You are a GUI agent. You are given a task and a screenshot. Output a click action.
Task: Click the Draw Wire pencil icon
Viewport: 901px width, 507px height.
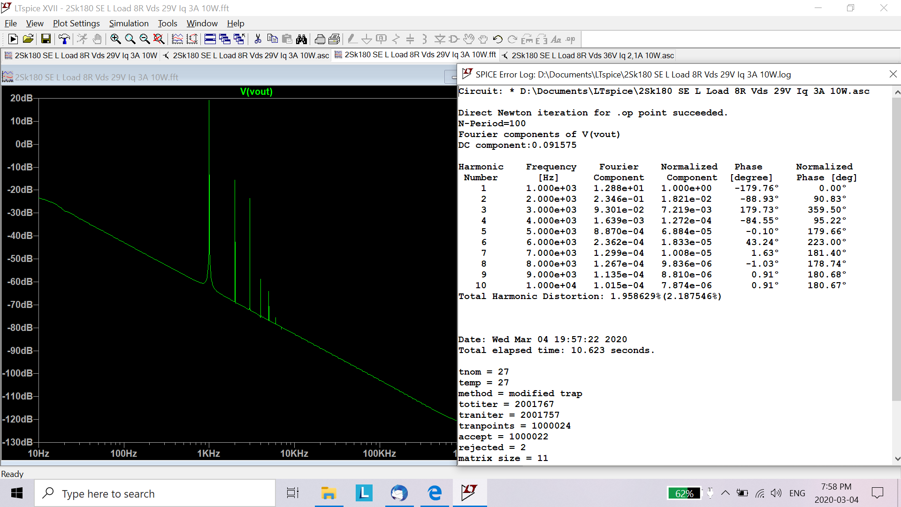[x=352, y=39]
